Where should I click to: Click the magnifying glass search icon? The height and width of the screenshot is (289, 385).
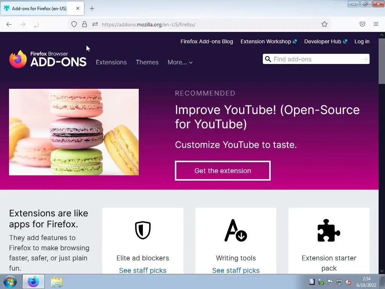click(x=268, y=59)
